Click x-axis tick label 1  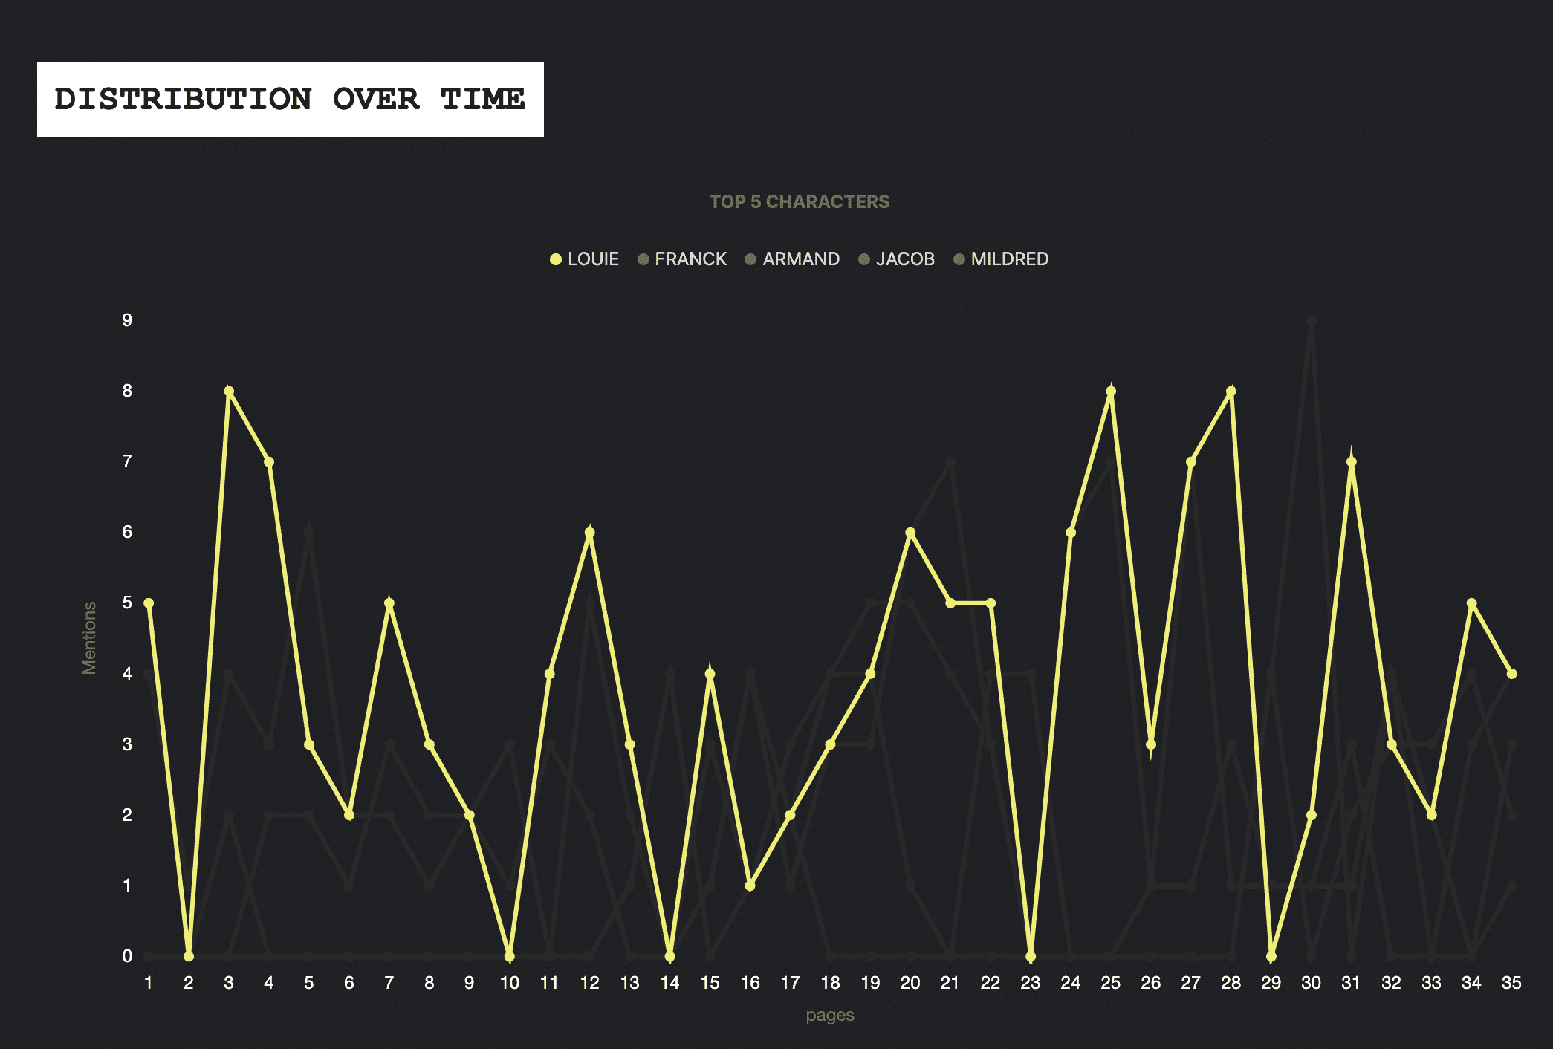point(149,983)
